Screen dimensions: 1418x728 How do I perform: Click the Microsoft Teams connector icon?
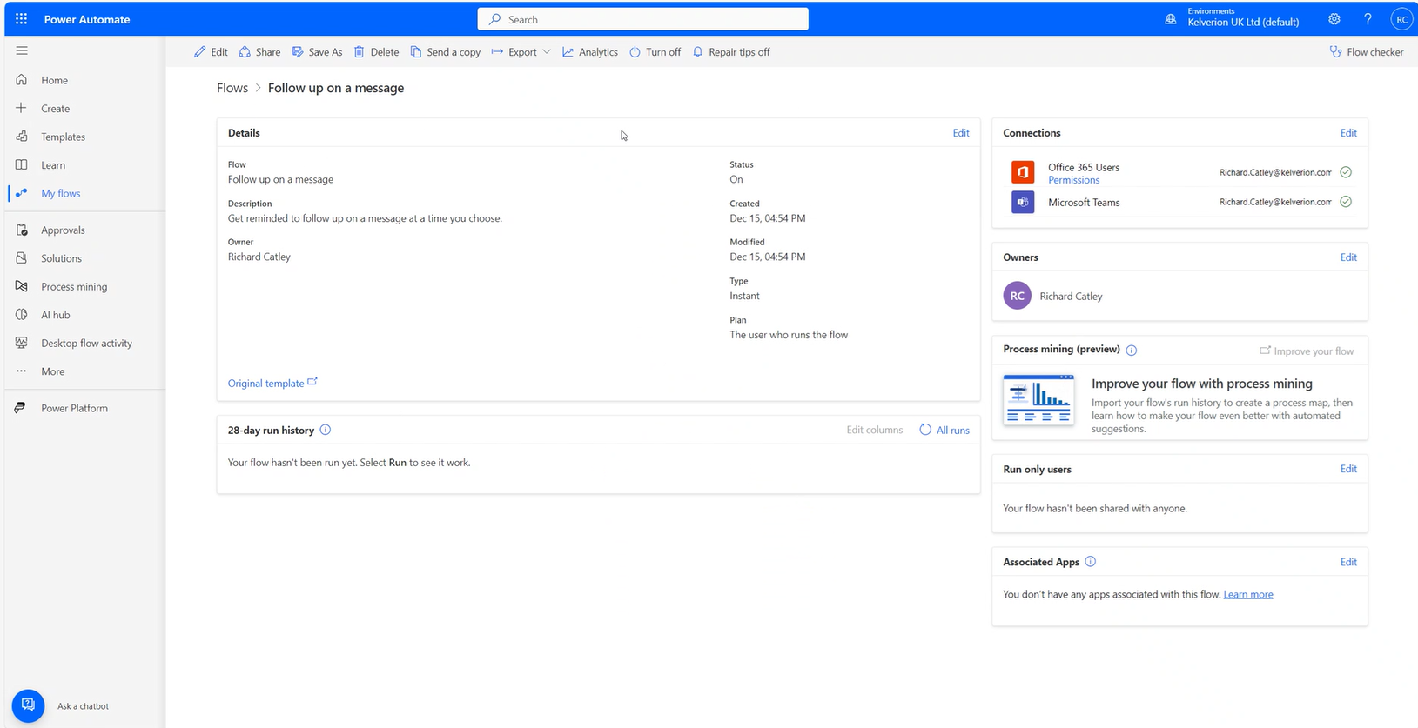click(x=1023, y=202)
